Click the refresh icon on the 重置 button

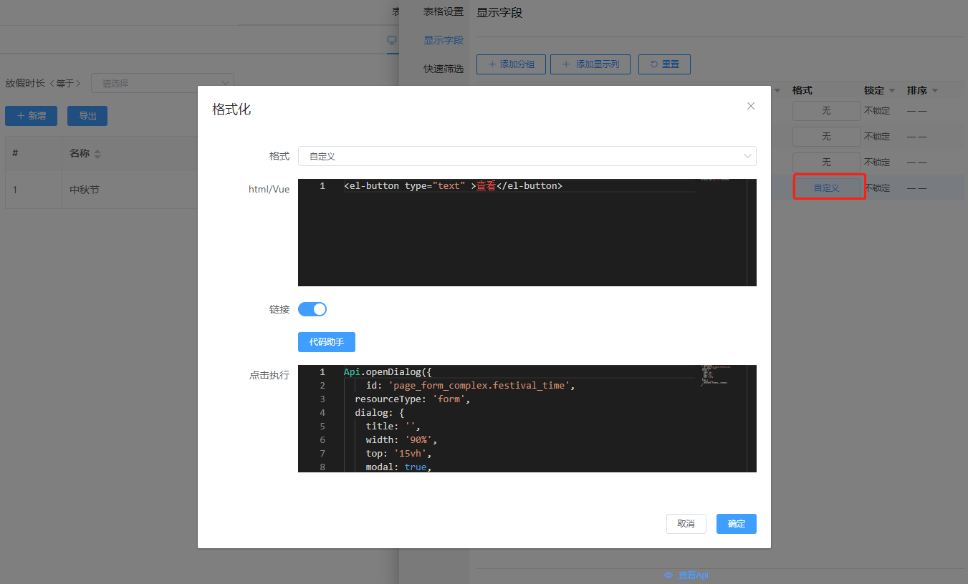pyautogui.click(x=653, y=64)
